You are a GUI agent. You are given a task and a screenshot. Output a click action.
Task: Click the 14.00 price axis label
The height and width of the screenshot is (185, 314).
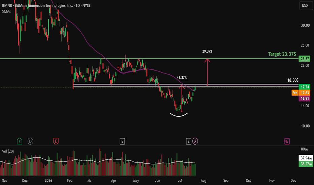click(305, 106)
